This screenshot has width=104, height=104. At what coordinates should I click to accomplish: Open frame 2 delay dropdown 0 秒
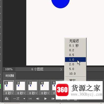[21, 93]
